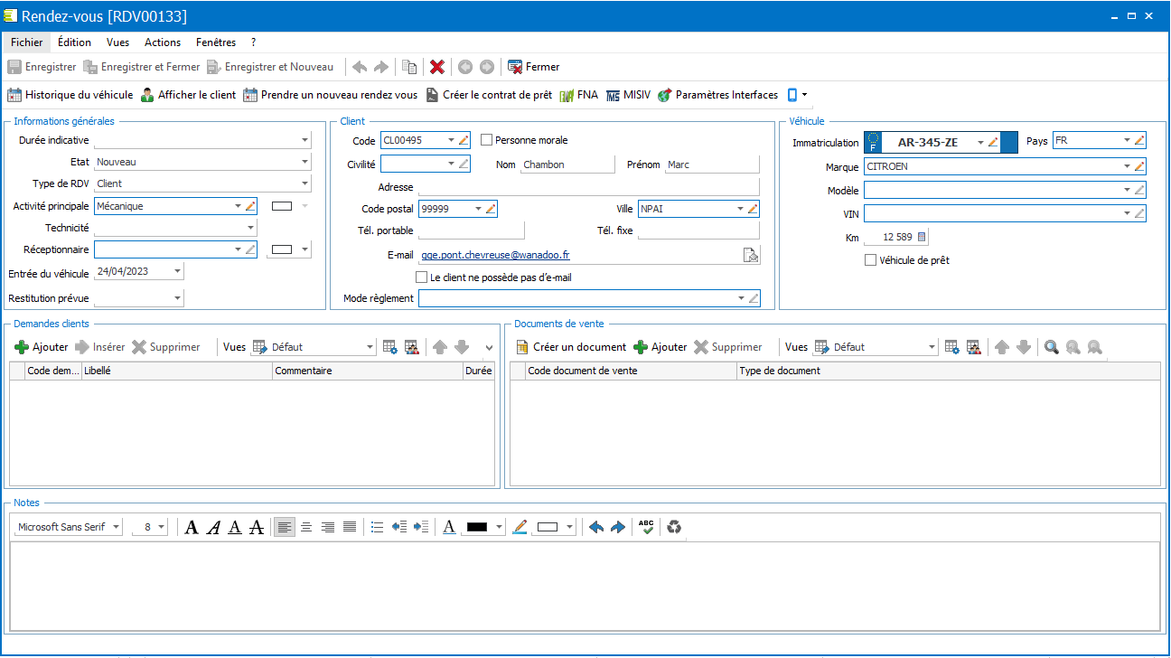
Task: Click the highlighter pen icon in Notes
Action: [520, 528]
